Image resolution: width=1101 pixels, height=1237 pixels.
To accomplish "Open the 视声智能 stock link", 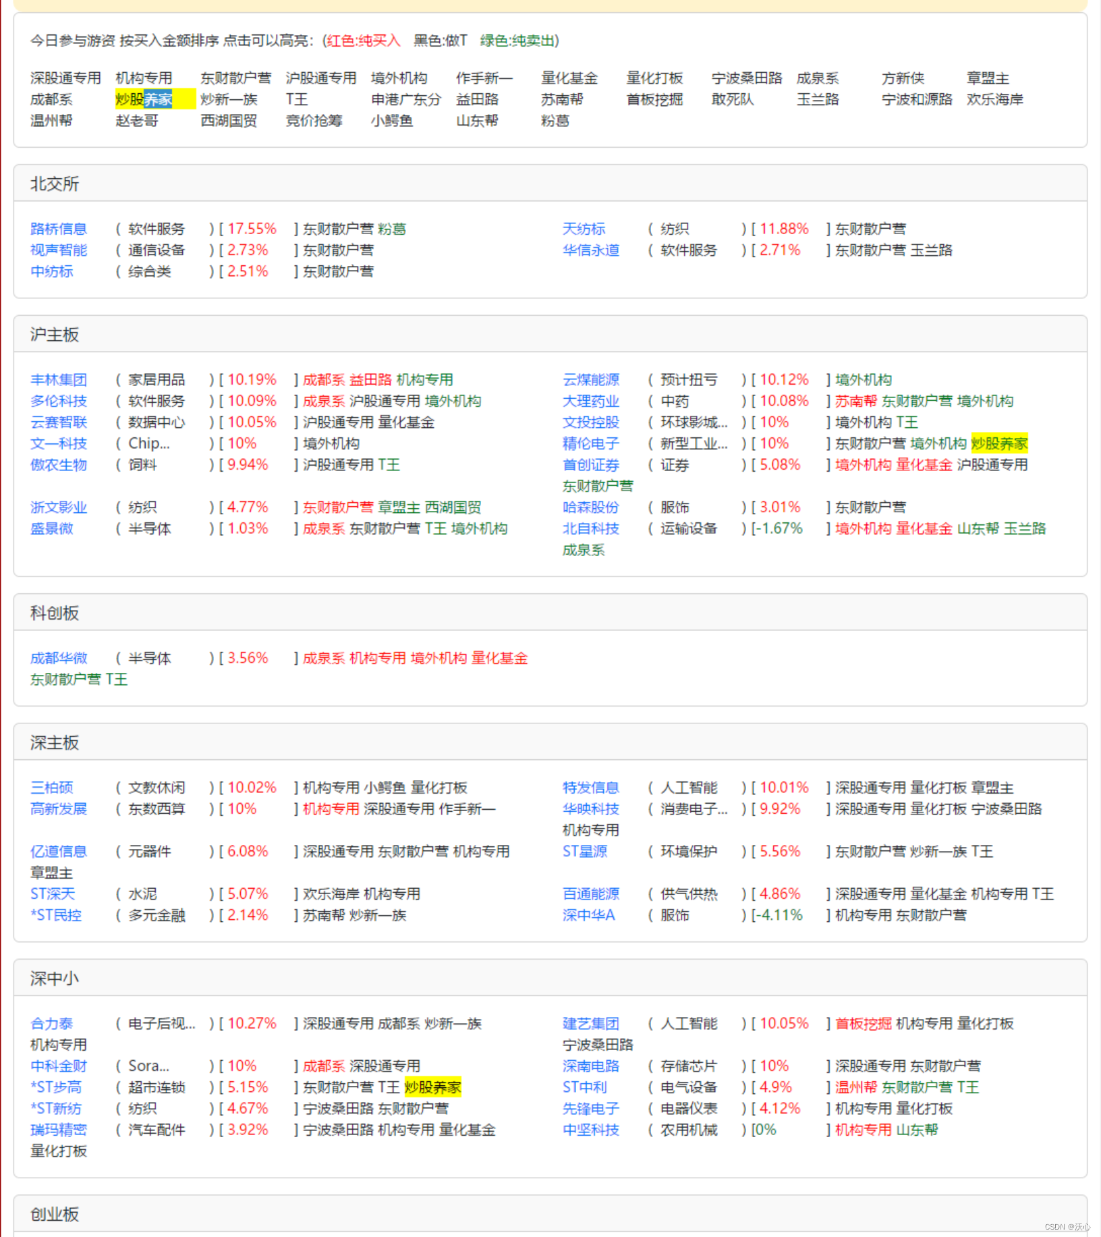I will [59, 250].
